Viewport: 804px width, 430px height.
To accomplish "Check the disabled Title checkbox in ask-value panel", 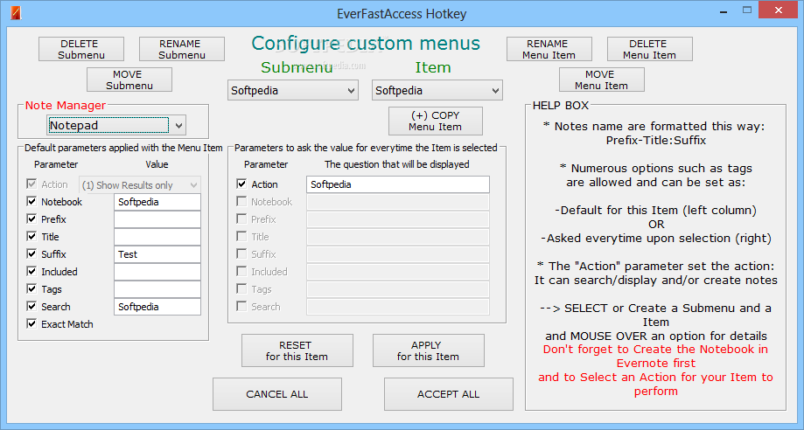I will point(241,236).
